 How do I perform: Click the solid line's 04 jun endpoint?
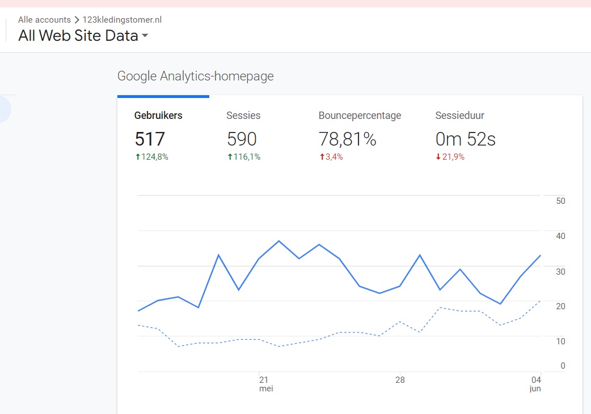pos(541,255)
